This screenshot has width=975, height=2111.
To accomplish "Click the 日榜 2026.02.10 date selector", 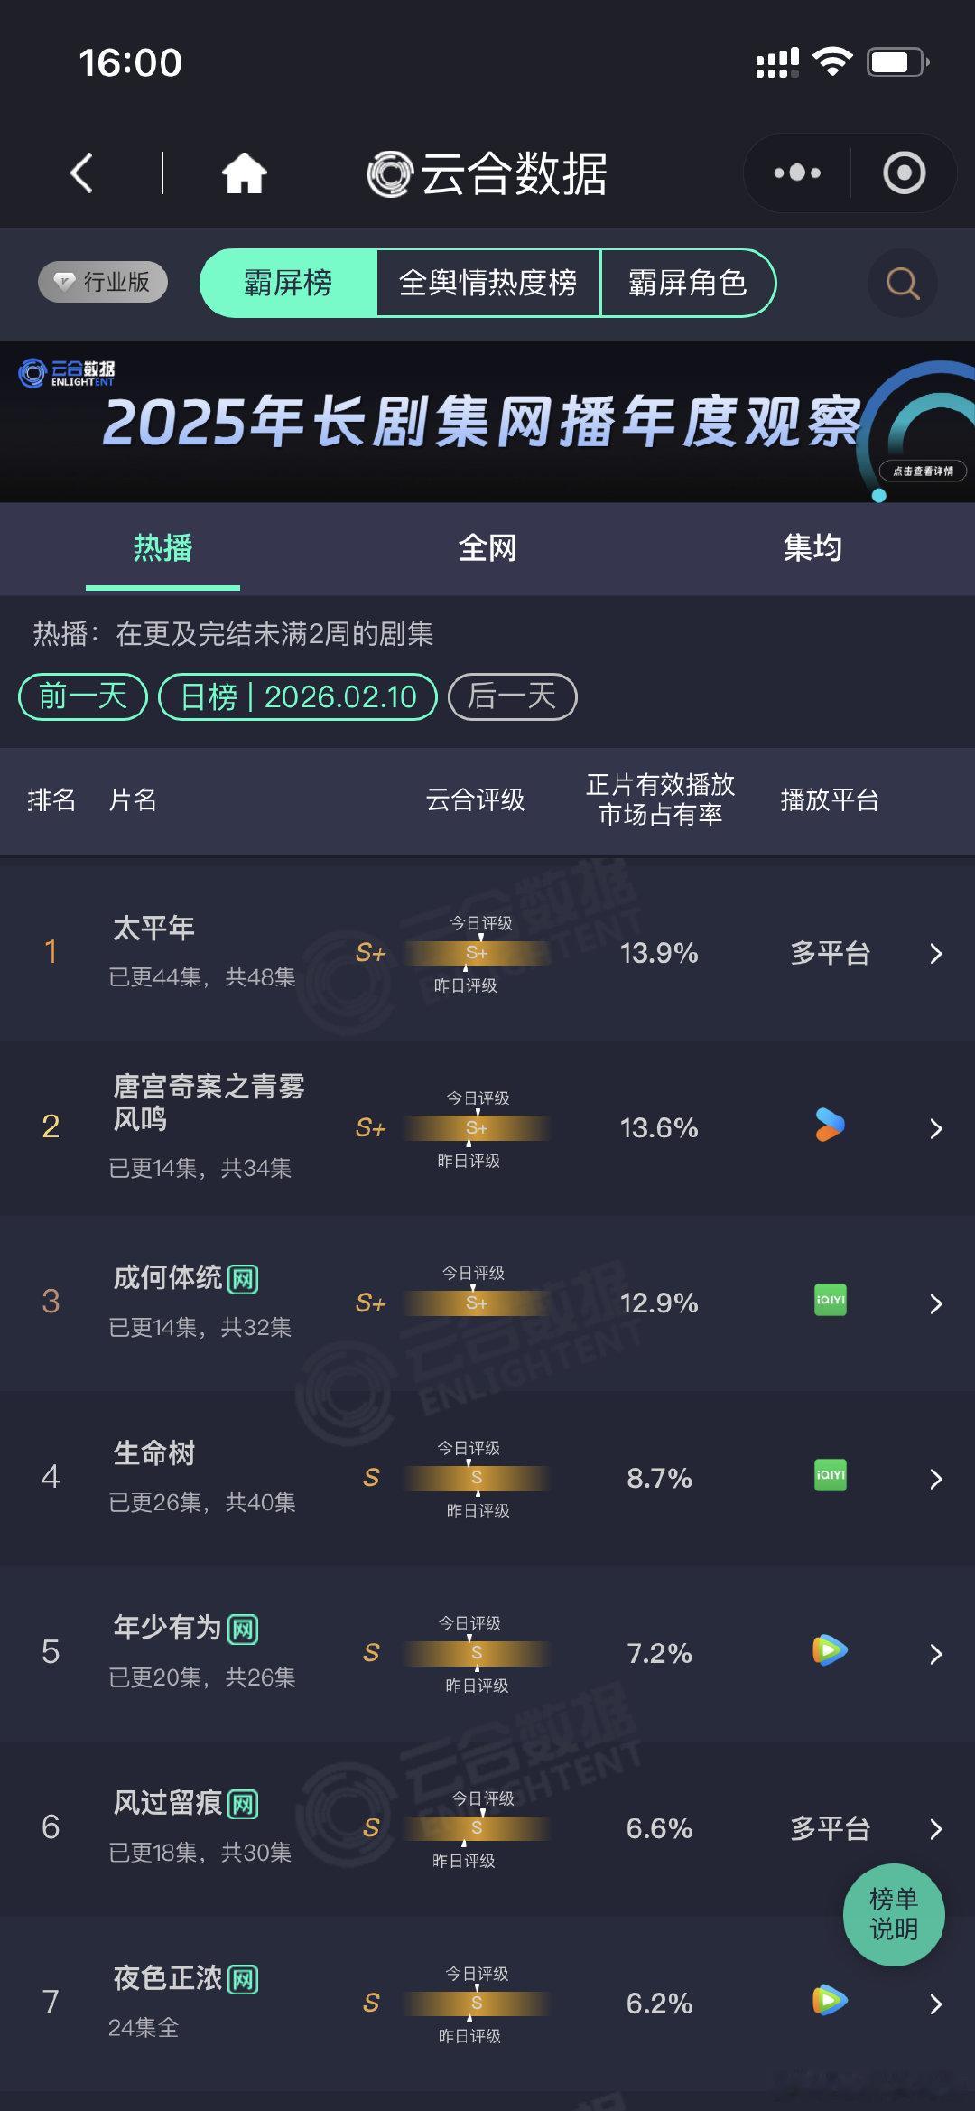I will pos(298,696).
